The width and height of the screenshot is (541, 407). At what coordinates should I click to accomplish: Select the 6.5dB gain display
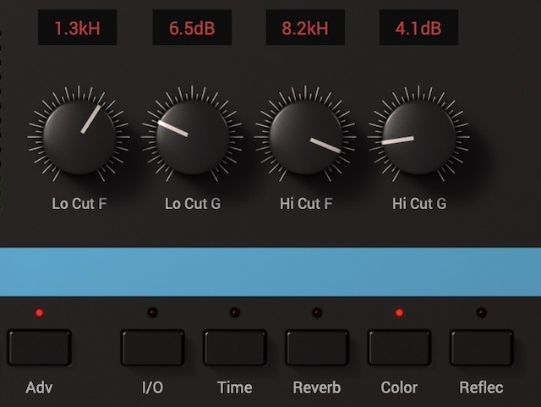tap(192, 29)
